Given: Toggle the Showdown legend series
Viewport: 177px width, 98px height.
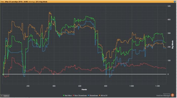Looking at the screenshot, I should [93, 95].
